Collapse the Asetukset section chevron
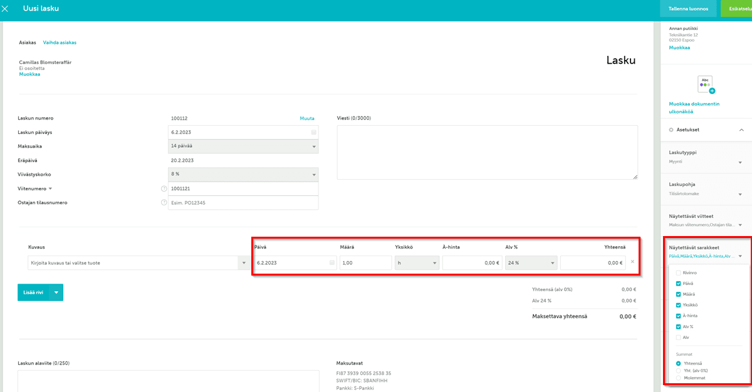Screen dimensions: 752x392 pyautogui.click(x=741, y=130)
